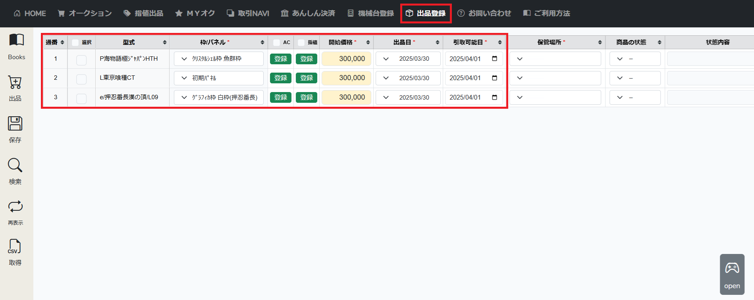The image size is (754, 300).
Task: Click 開始価格 field in row 3
Action: [346, 97]
